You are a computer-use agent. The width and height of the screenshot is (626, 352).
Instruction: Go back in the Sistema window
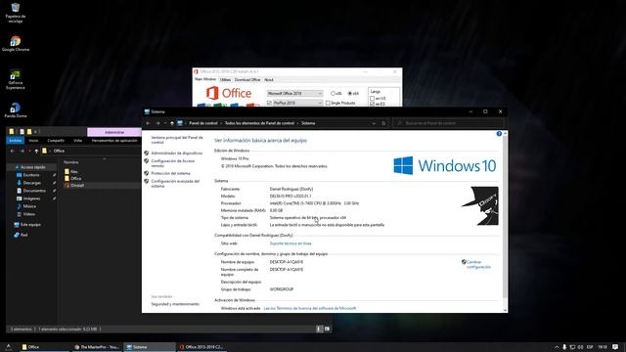148,123
